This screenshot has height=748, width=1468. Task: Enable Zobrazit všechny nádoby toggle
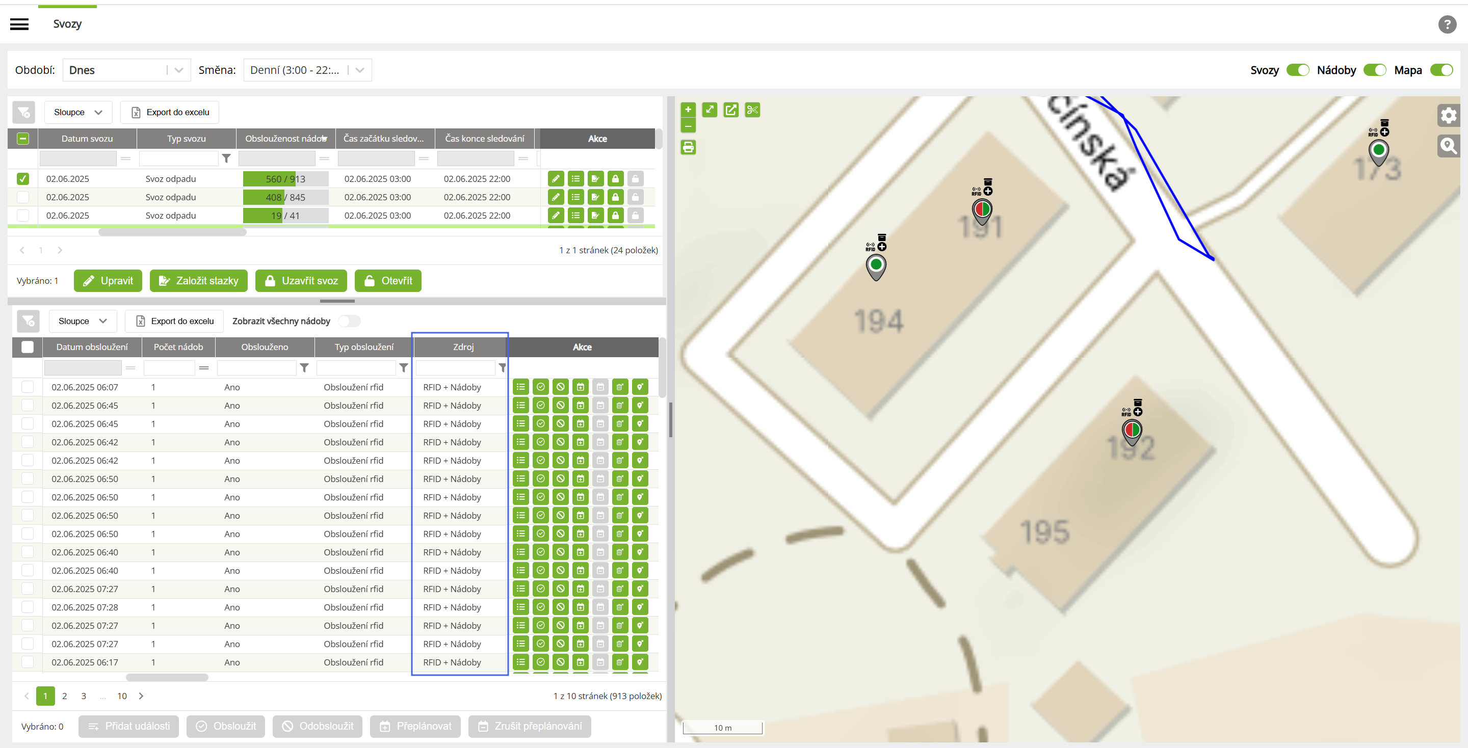pyautogui.click(x=349, y=322)
